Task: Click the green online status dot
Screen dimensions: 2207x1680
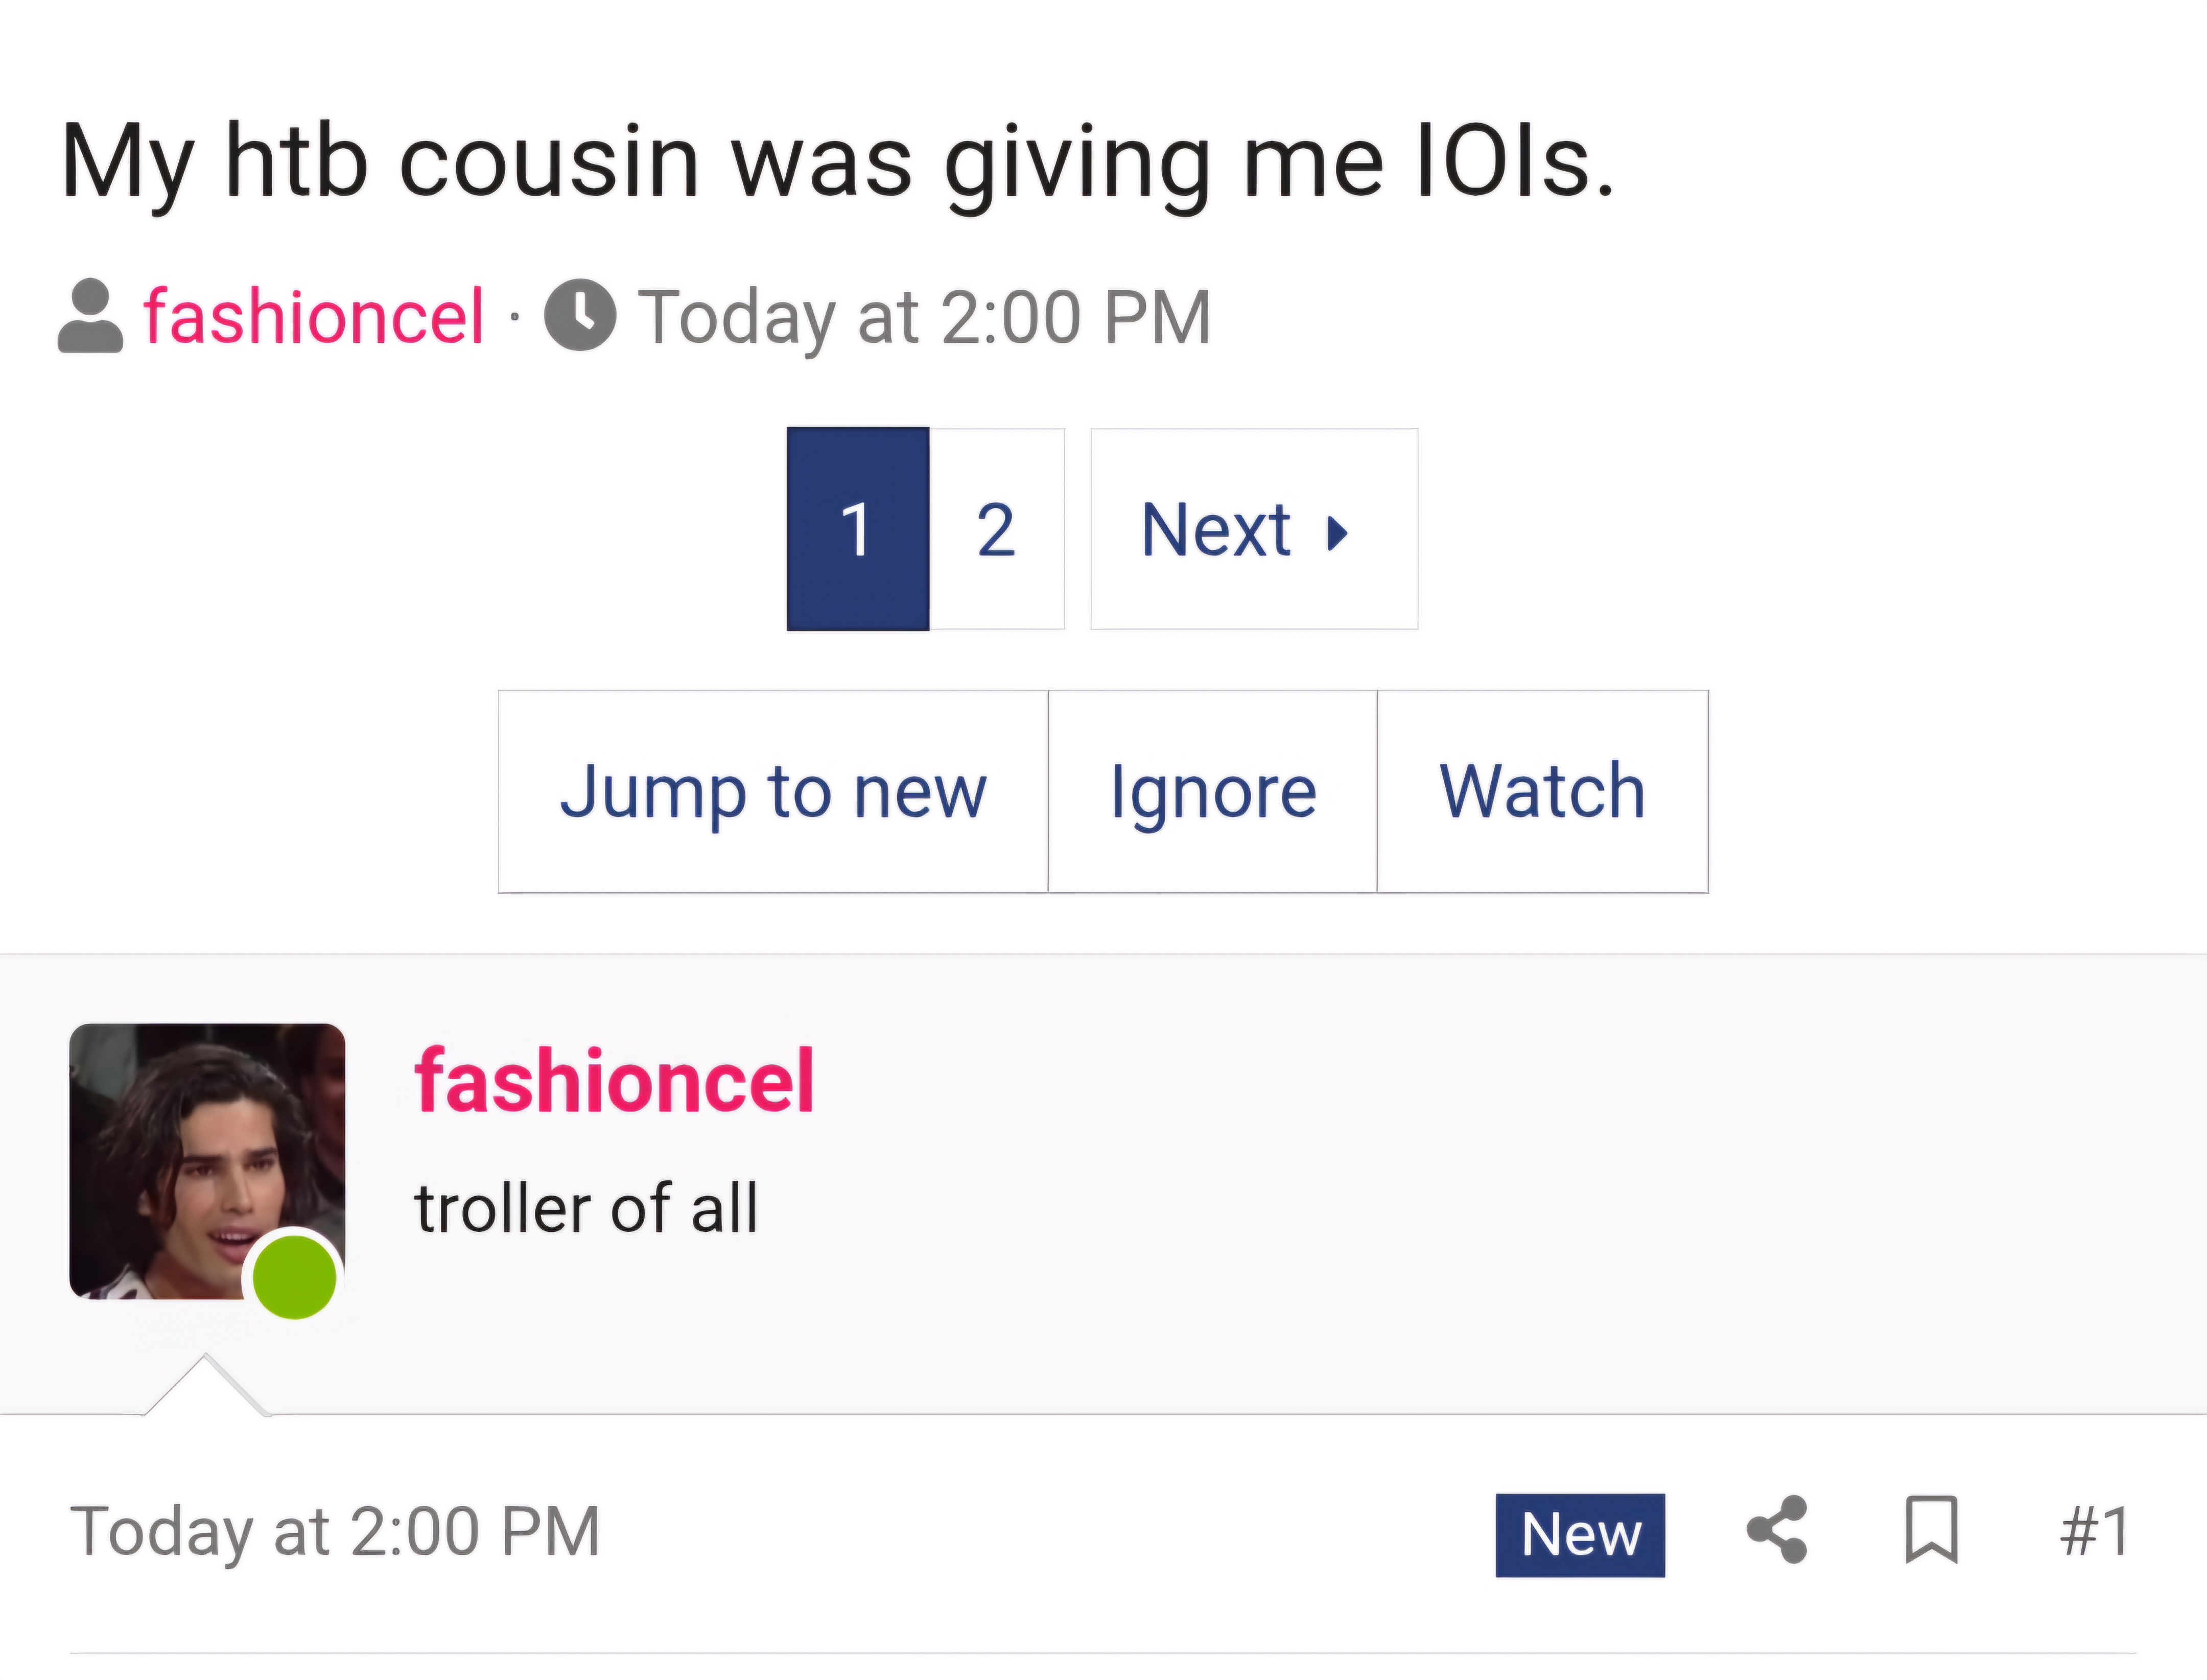Action: 294,1277
